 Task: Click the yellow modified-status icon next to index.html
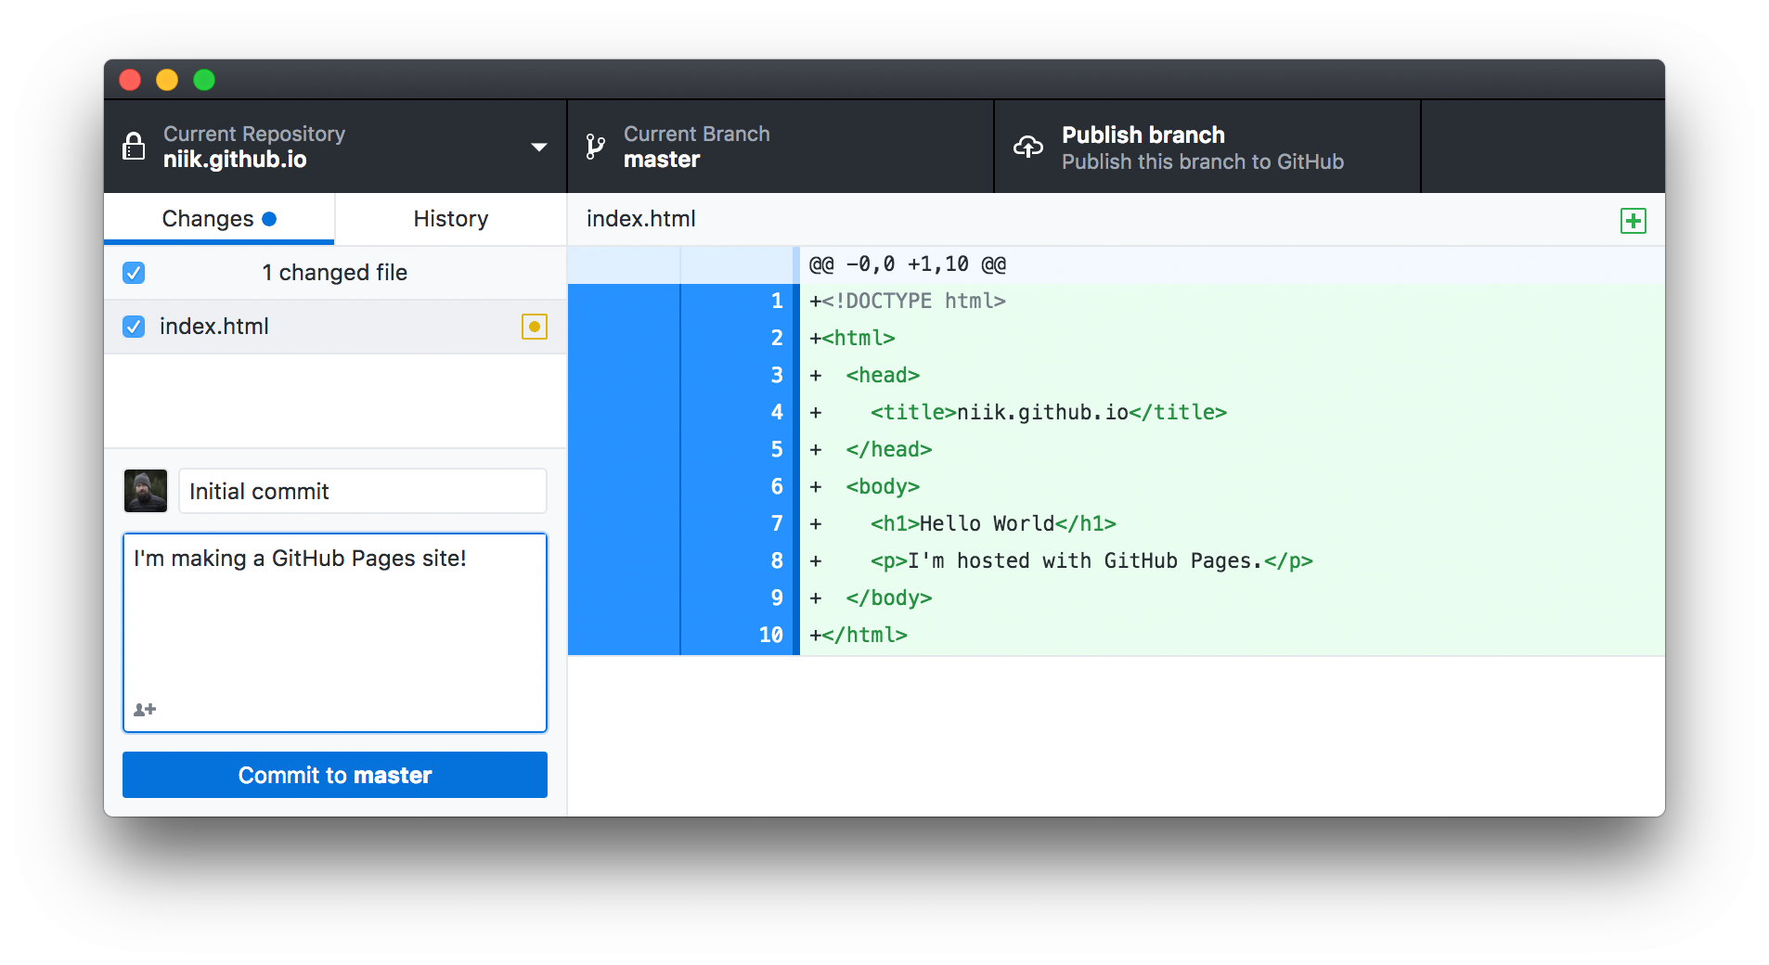click(534, 327)
